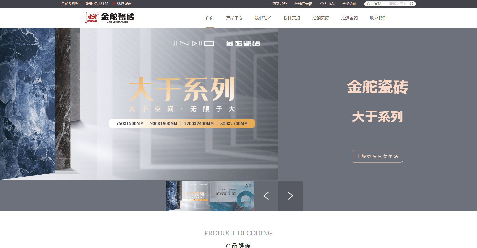
Task: Click the 了解更多质美生活 button
Action: (x=377, y=156)
